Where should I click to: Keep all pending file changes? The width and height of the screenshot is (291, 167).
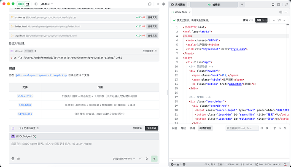coord(151,128)
